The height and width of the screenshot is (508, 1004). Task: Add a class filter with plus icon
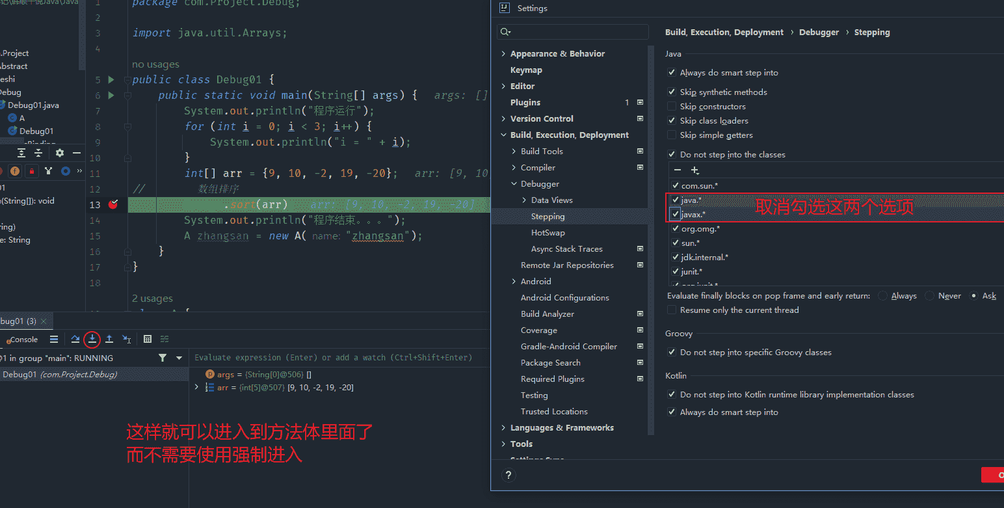point(694,170)
